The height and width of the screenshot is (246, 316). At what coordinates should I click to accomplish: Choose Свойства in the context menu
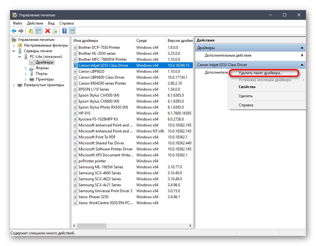[267, 87]
